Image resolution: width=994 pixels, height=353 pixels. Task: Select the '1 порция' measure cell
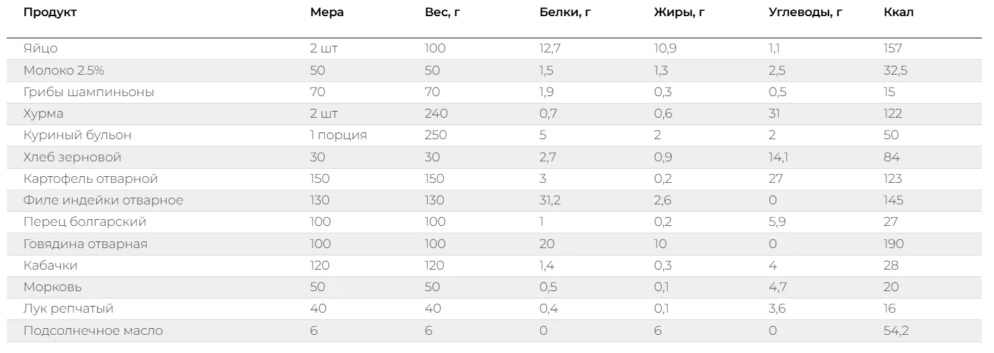(x=338, y=135)
